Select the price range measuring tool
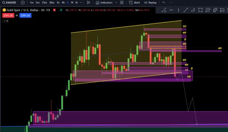This screenshot has height=132, width=228. pyautogui.click(x=215, y=10)
